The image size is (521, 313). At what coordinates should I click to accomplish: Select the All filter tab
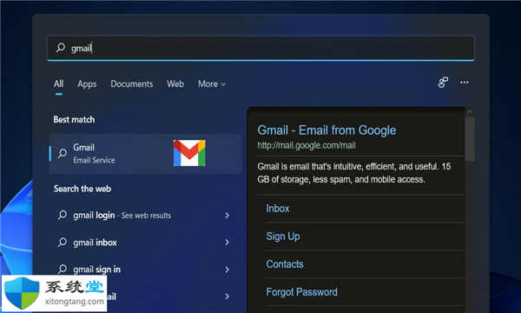click(x=58, y=83)
